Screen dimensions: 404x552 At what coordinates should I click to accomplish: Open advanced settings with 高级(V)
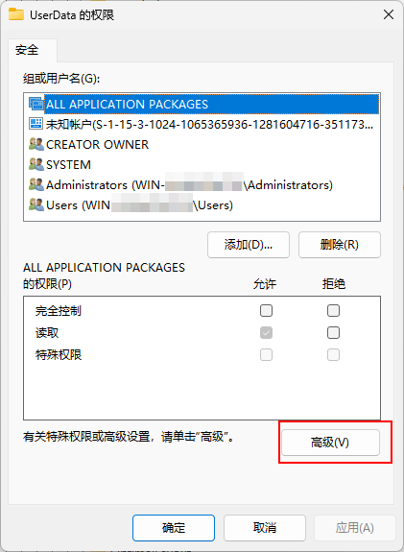330,443
